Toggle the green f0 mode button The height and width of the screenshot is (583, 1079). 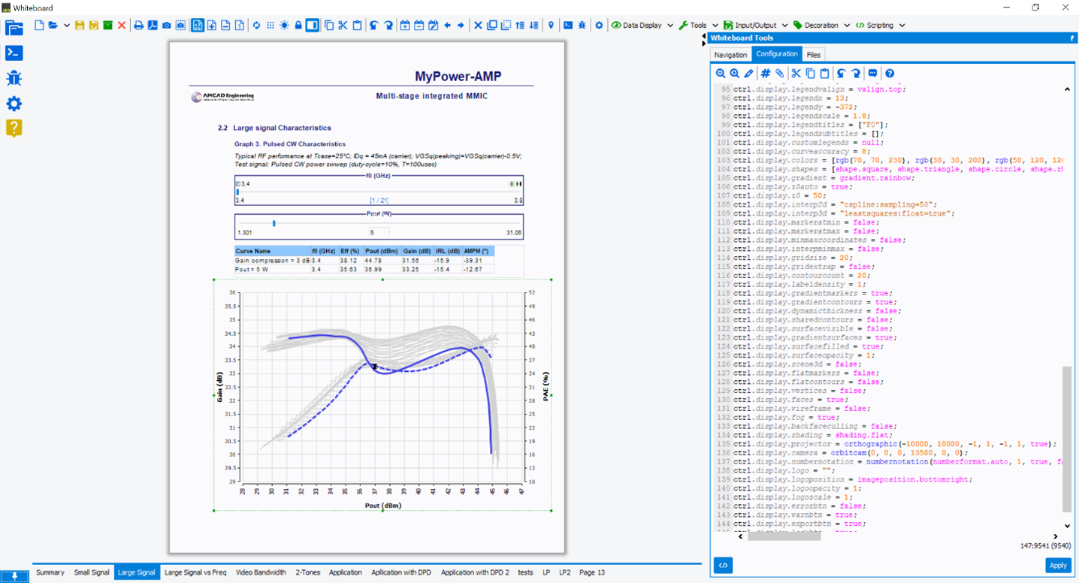pos(512,183)
